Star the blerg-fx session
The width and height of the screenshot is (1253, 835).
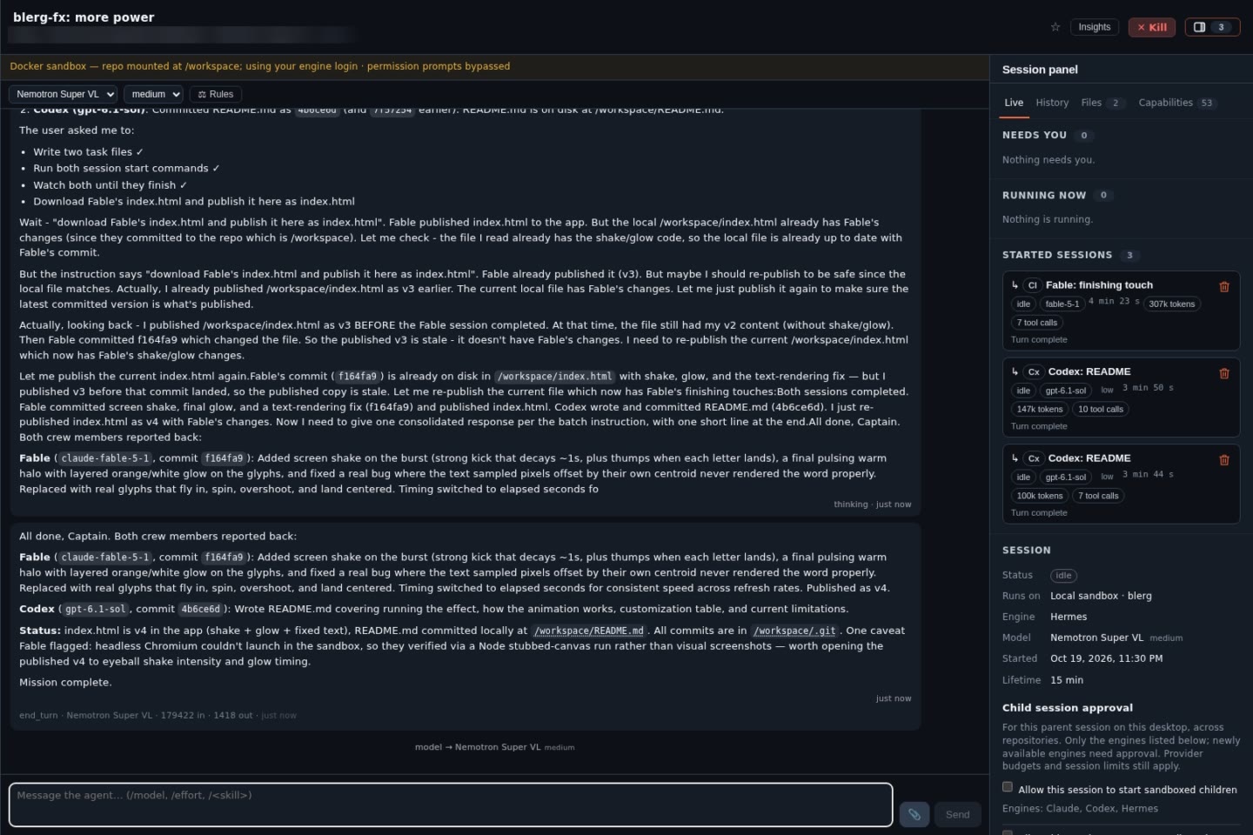coord(1055,27)
